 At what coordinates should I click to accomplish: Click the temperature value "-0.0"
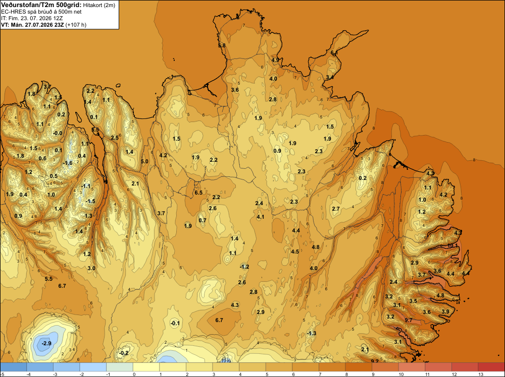[x=58, y=133]
